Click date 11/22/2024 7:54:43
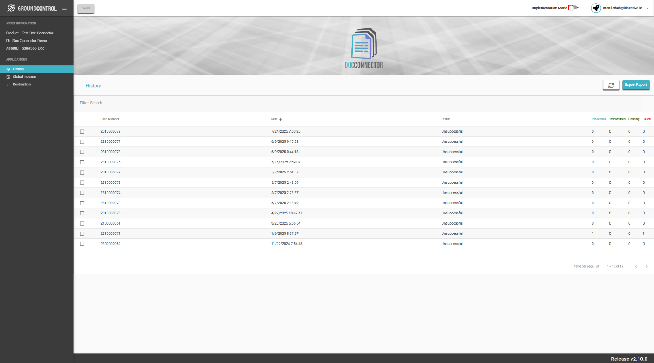This screenshot has height=363, width=654. [x=286, y=244]
